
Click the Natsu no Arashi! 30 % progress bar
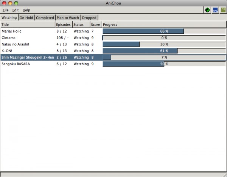pyautogui.click(x=164, y=44)
